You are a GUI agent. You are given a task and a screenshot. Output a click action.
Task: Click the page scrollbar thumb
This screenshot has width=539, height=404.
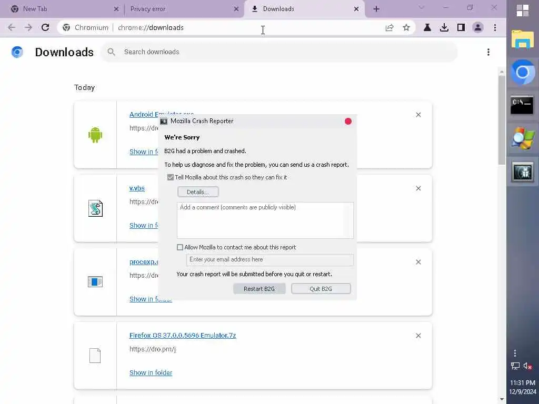[502, 119]
